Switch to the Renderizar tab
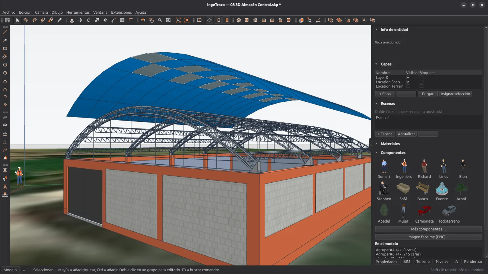The width and height of the screenshot is (488, 274). [473, 262]
